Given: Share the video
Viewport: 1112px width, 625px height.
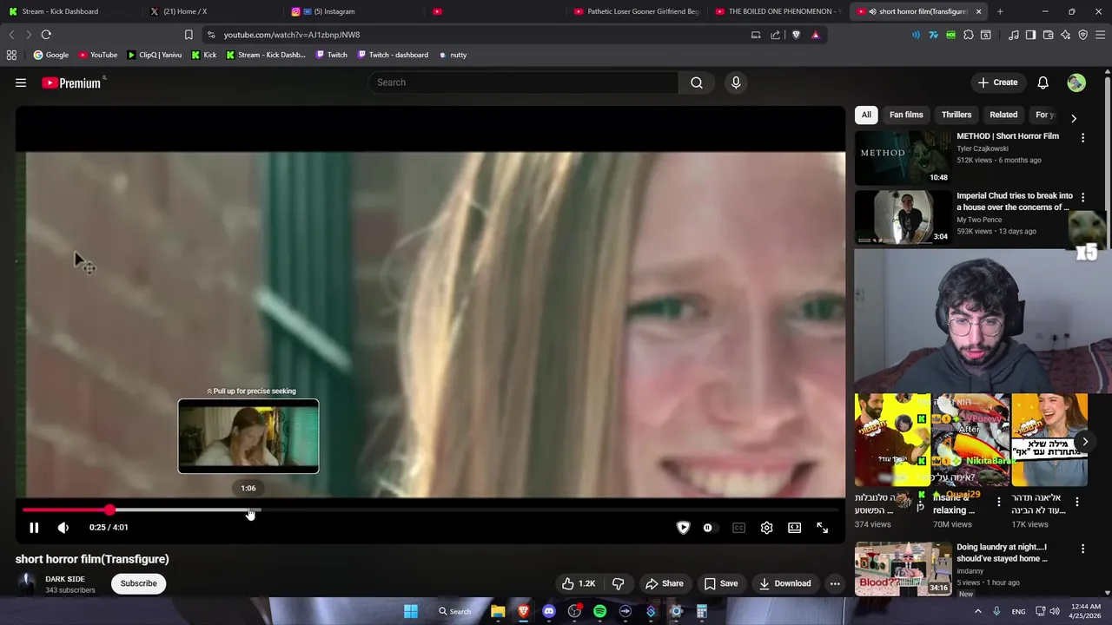Looking at the screenshot, I should point(665,583).
